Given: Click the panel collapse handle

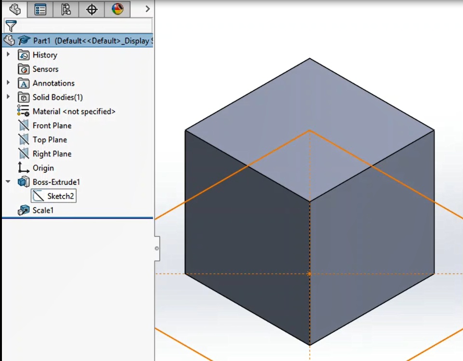Looking at the screenshot, I should click(x=157, y=248).
